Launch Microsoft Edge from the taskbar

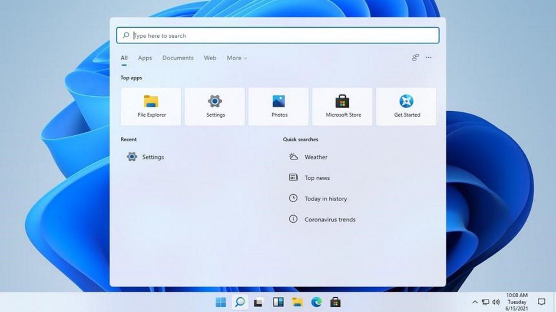[x=316, y=302]
